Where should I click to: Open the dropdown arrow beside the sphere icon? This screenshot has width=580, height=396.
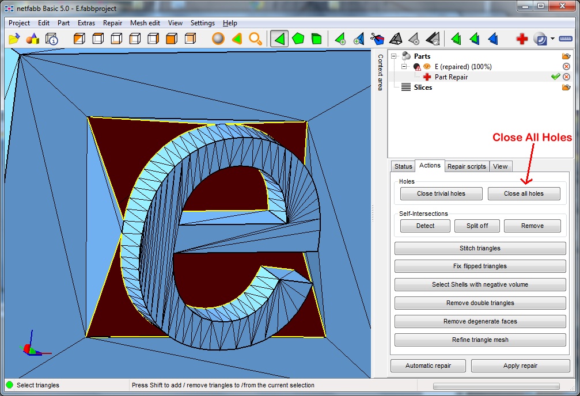pyautogui.click(x=552, y=39)
